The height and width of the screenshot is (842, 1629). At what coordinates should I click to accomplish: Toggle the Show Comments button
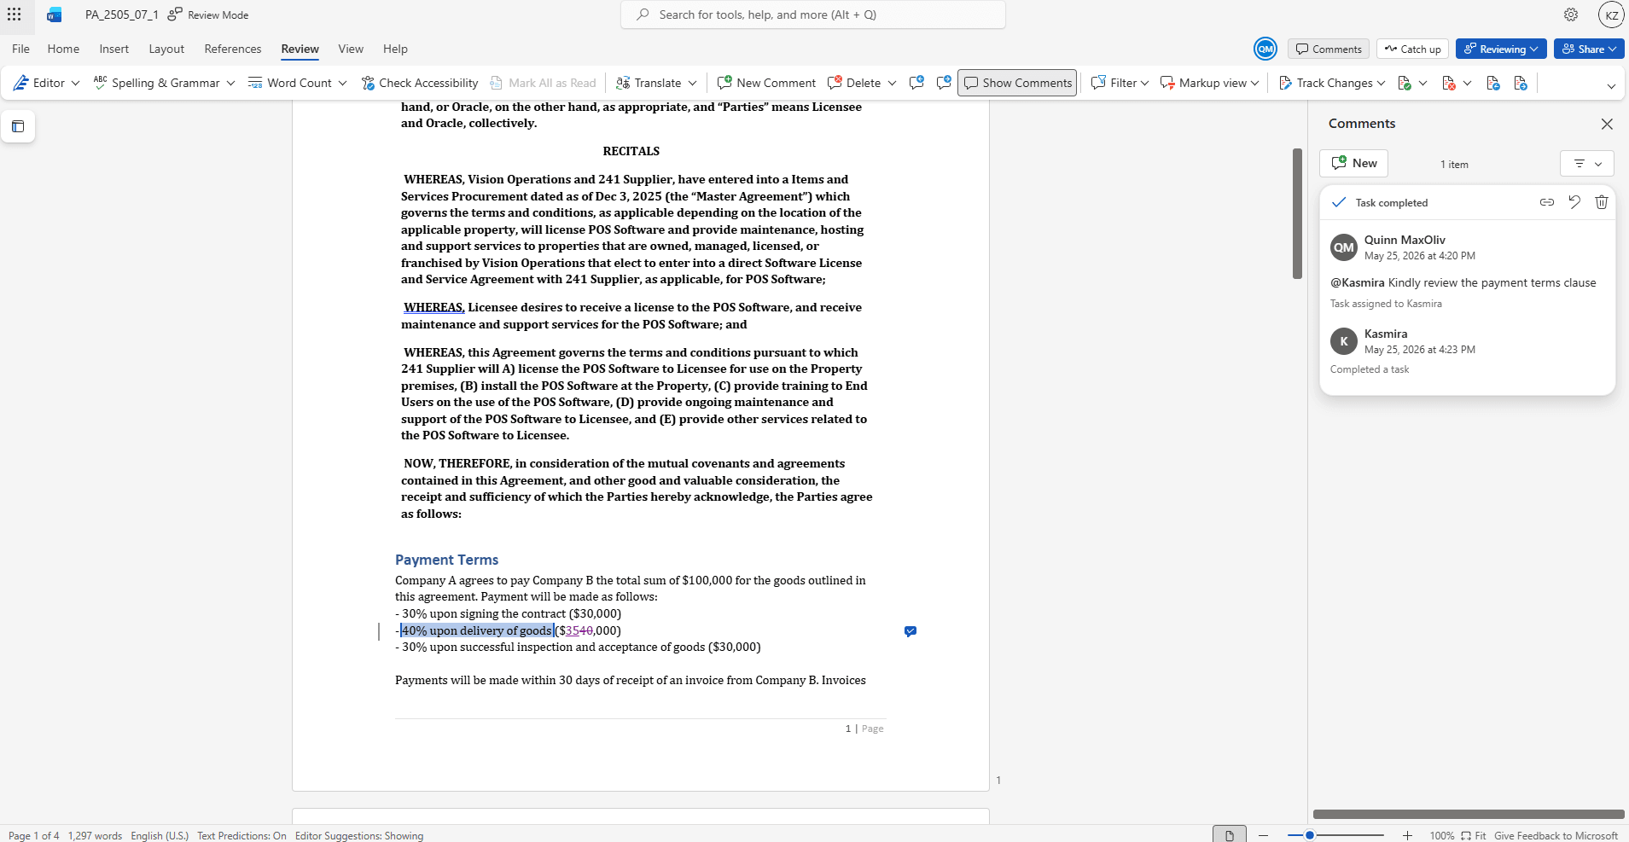1017,83
